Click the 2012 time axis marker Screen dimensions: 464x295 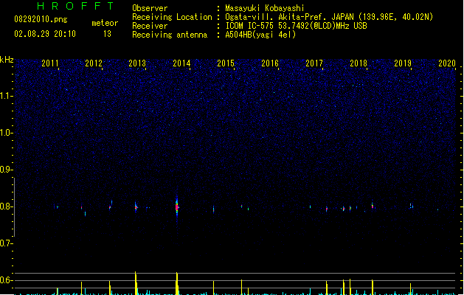coord(94,63)
